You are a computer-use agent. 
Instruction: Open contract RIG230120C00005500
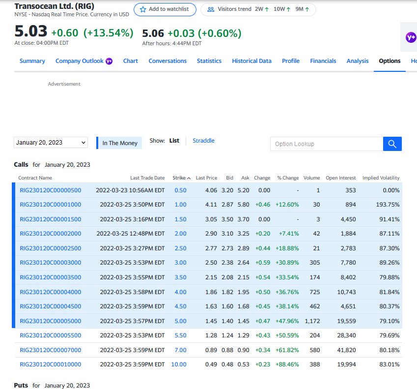(x=51, y=335)
